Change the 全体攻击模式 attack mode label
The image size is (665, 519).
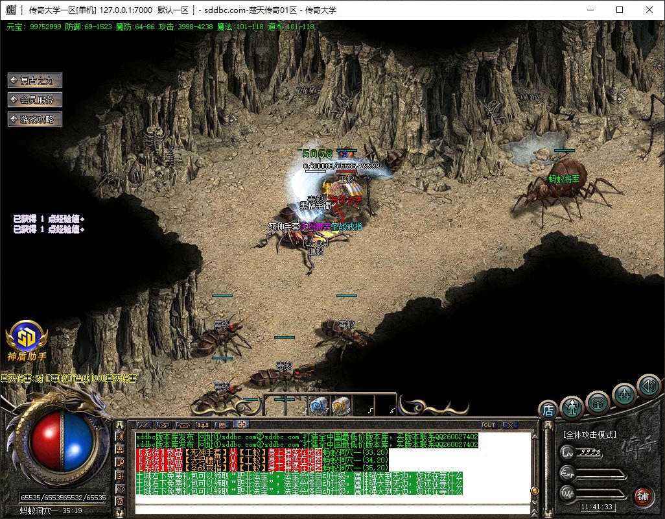click(x=590, y=435)
